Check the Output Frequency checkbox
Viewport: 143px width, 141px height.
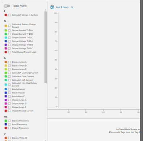(x=9, y=128)
